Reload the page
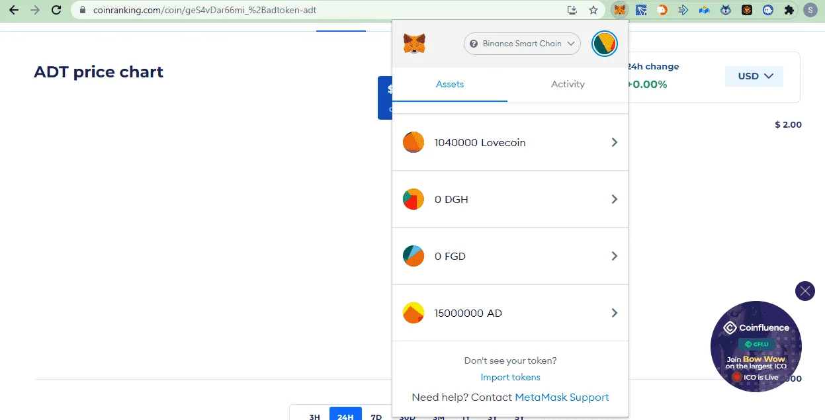This screenshot has width=825, height=420. pyautogui.click(x=56, y=10)
